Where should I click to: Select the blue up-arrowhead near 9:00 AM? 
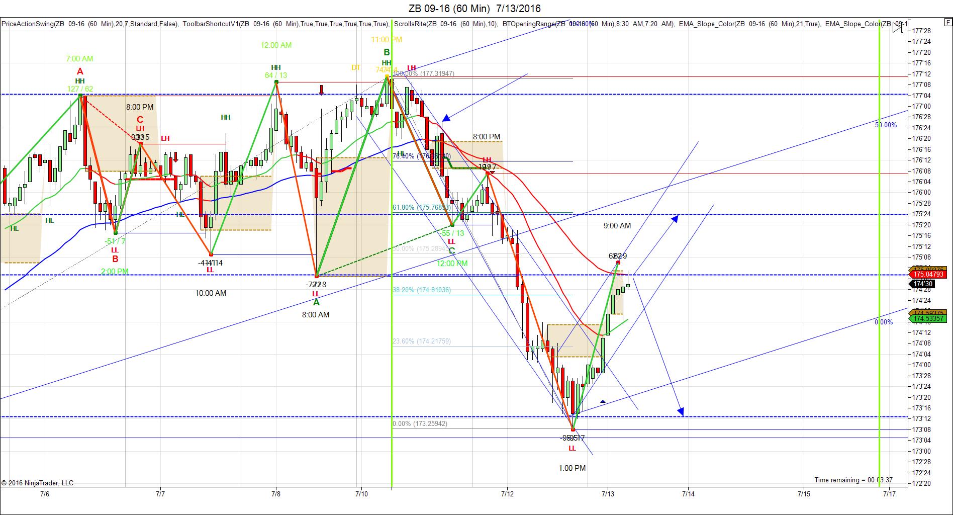point(675,218)
